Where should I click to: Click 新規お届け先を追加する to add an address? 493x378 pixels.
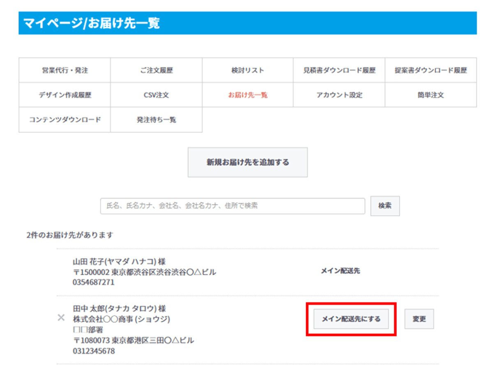point(247,162)
